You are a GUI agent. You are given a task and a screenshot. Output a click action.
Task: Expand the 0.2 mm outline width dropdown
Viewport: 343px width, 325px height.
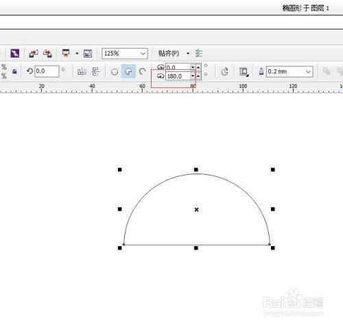point(289,72)
